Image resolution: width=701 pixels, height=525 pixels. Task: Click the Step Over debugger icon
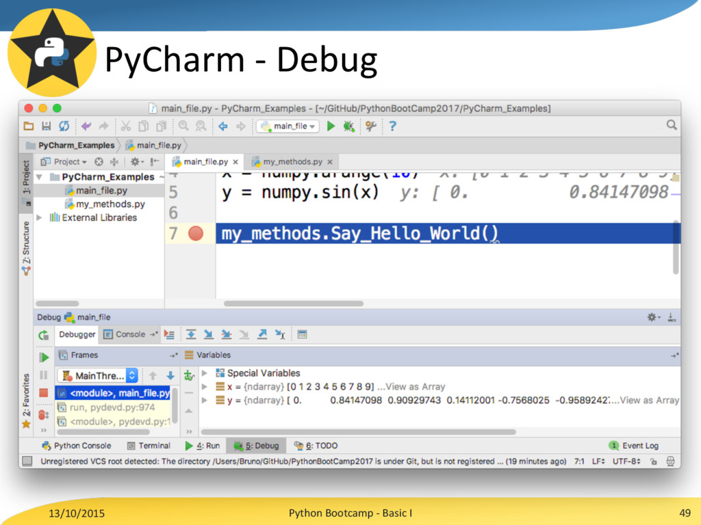(191, 334)
